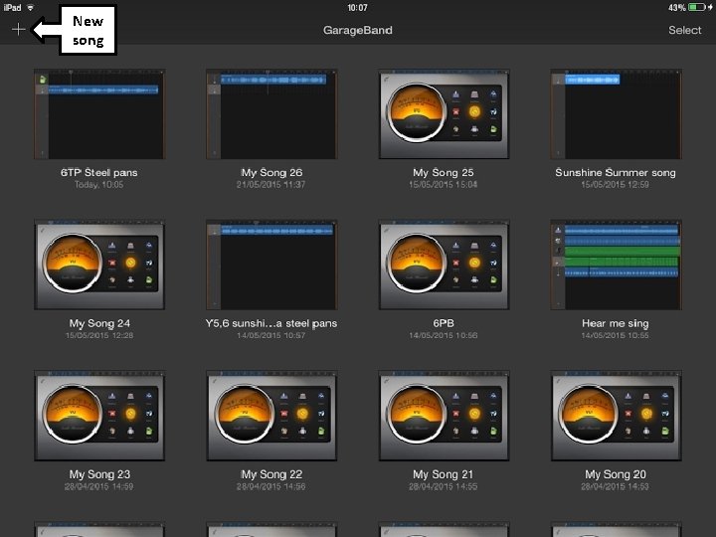Tap the plus icon to create a new song

pos(18,30)
